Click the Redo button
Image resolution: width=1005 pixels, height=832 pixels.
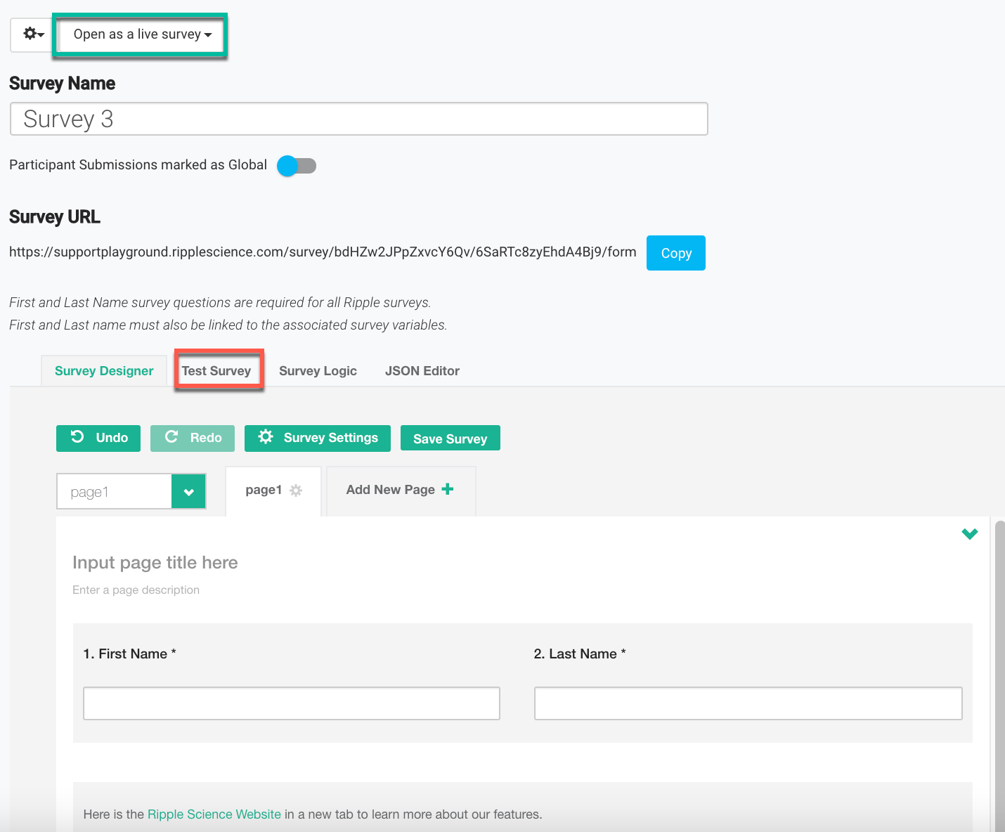pyautogui.click(x=193, y=438)
